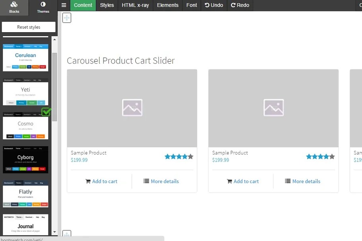
Task: Open the Elements menu
Action: pos(167,5)
